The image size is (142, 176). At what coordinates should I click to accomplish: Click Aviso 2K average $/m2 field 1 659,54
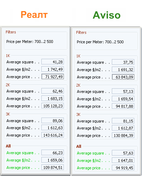tap(123, 99)
